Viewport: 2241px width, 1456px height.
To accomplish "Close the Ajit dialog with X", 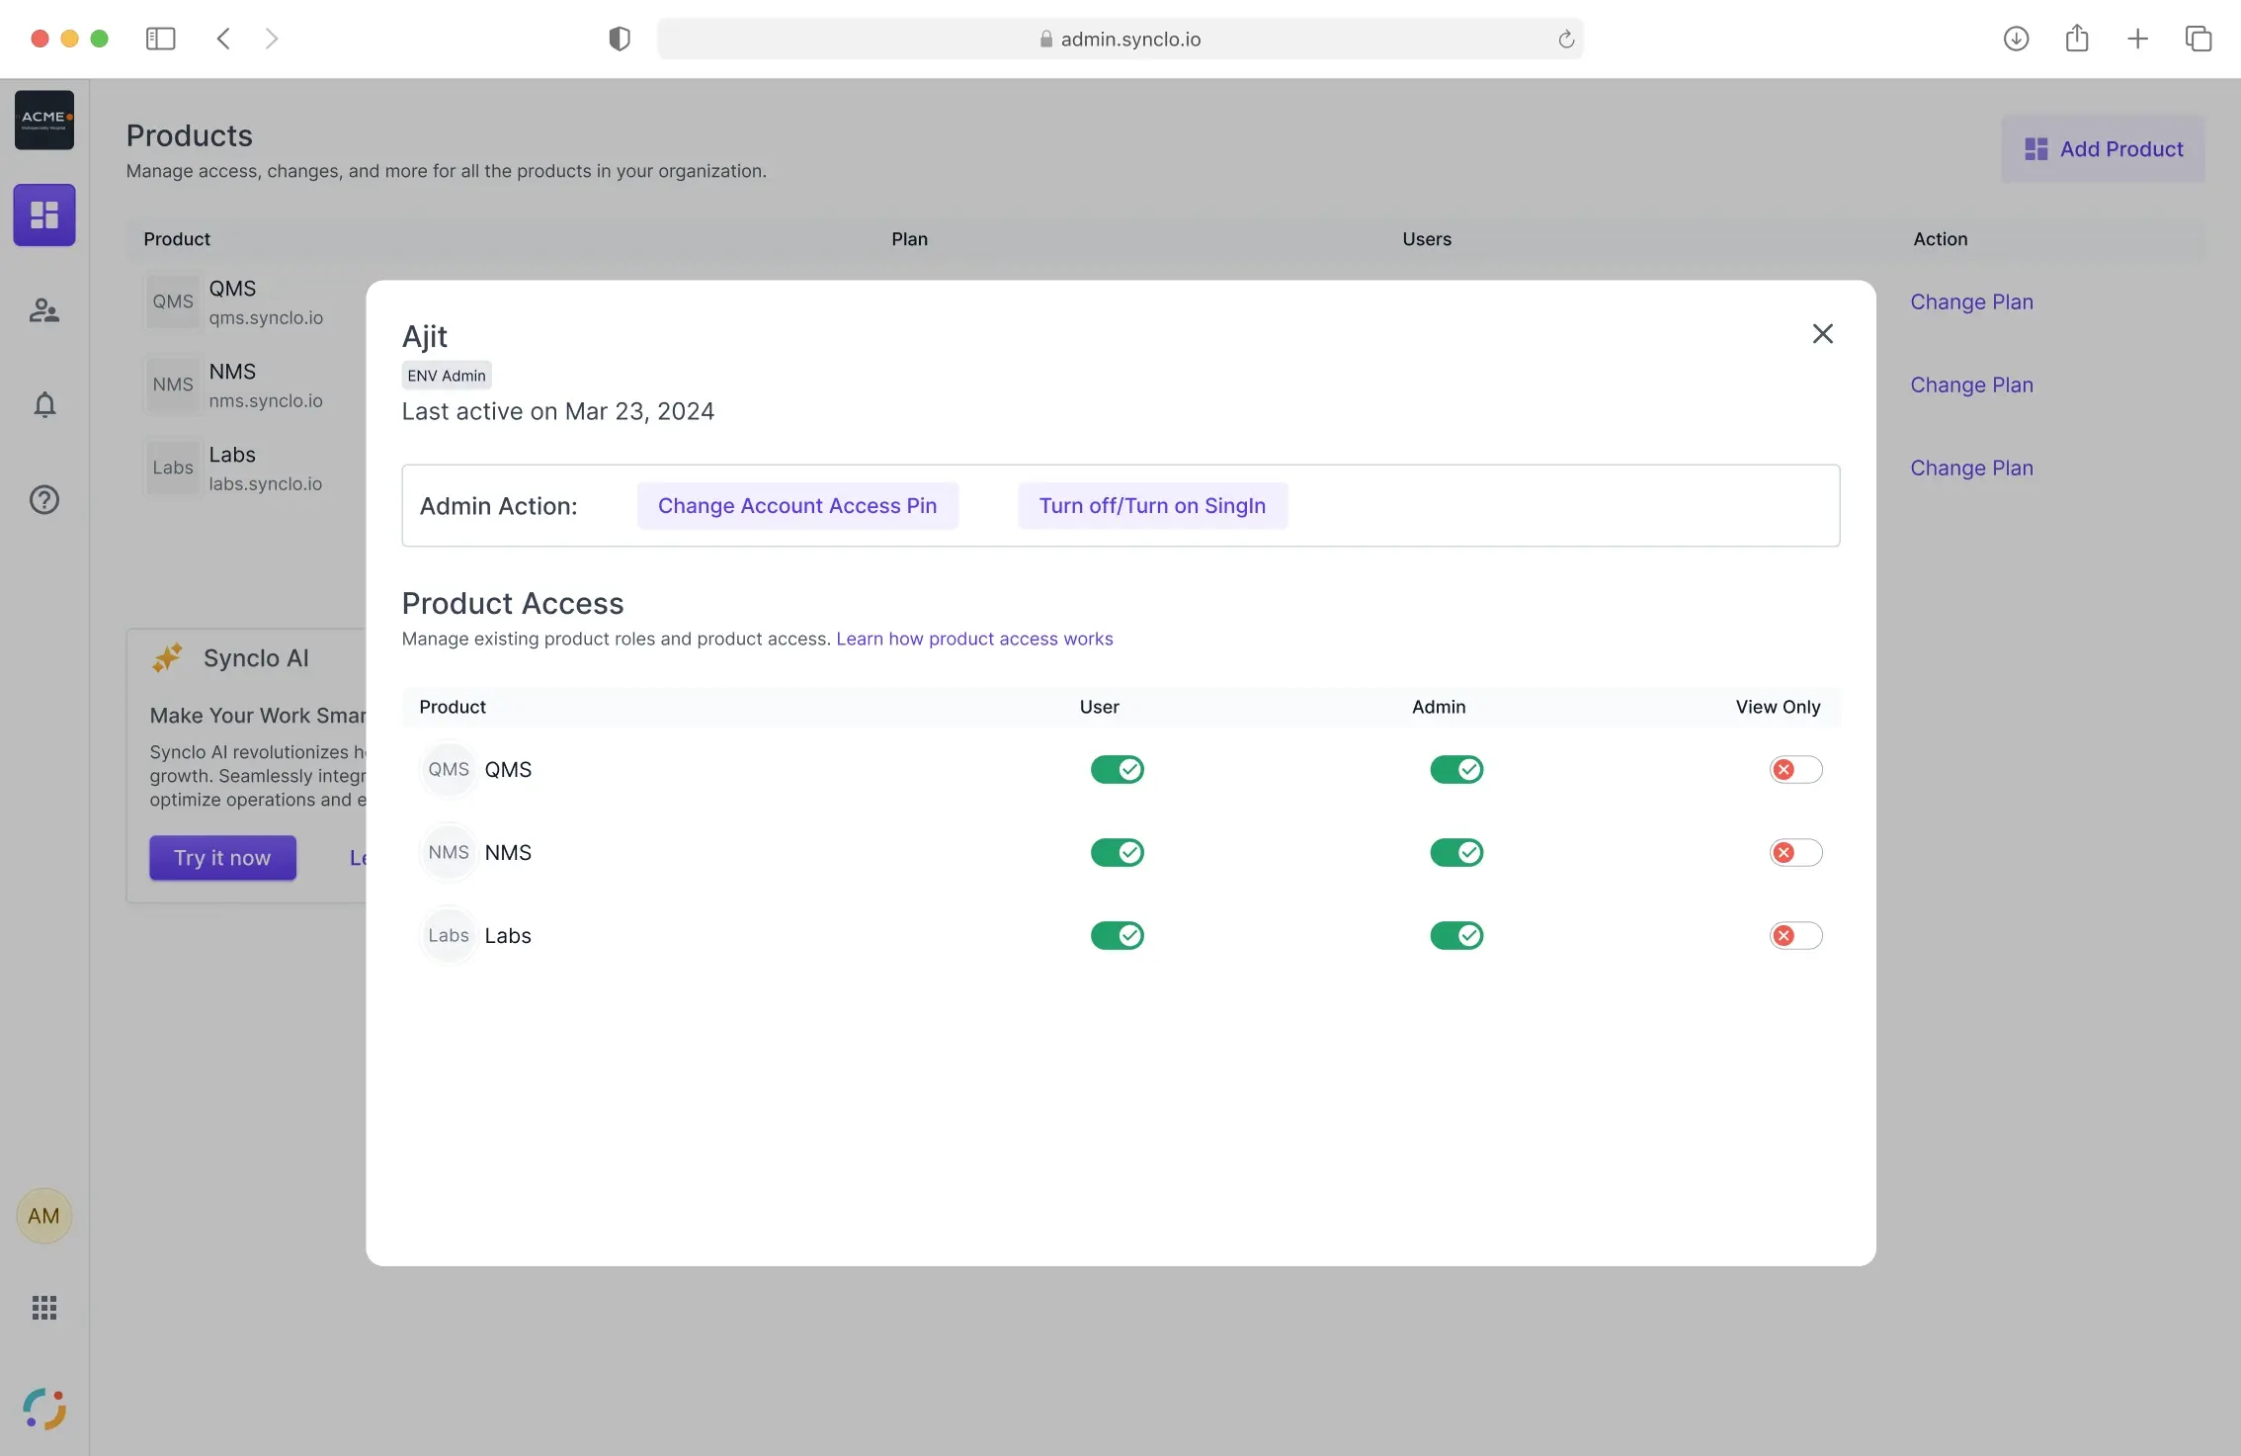I will [x=1823, y=334].
